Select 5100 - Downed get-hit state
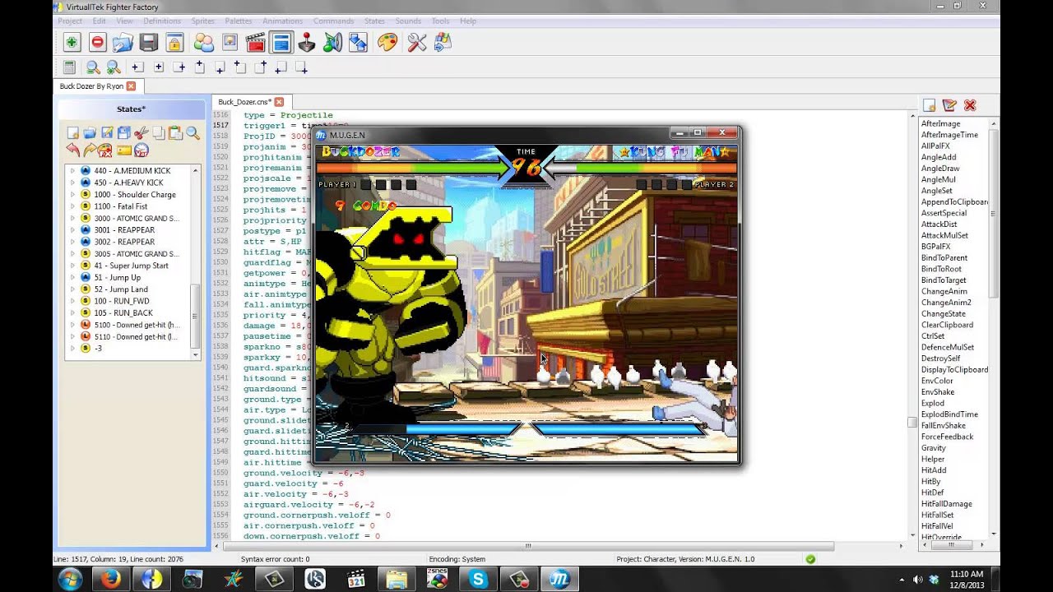The width and height of the screenshot is (1053, 592). point(137,325)
